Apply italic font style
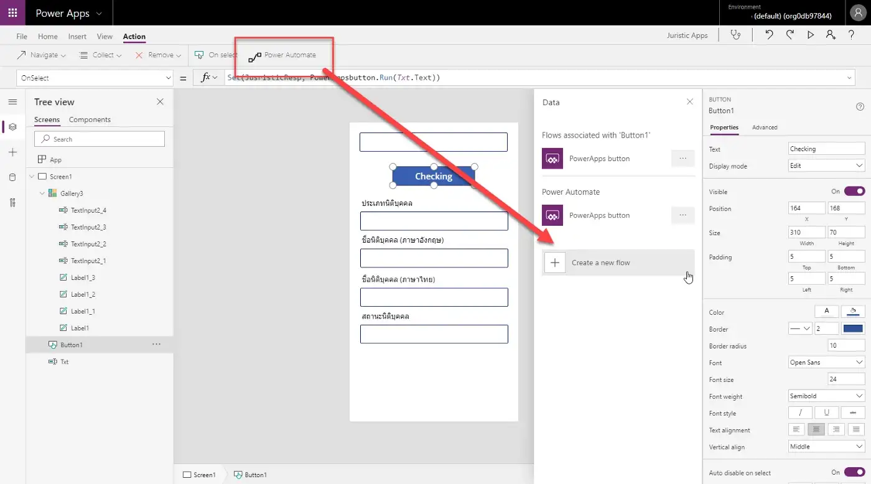The width and height of the screenshot is (871, 484). point(801,412)
